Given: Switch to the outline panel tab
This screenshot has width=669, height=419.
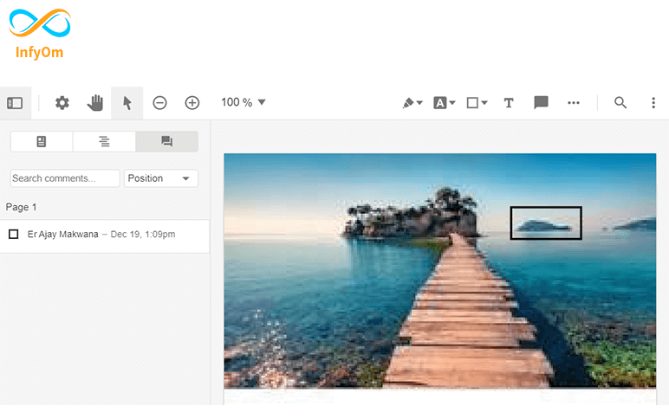Looking at the screenshot, I should pos(104,142).
